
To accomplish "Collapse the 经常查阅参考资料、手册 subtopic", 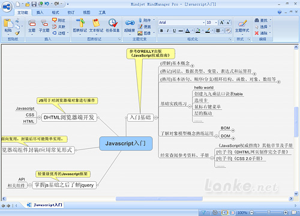I will pyautogui.click(x=212, y=158).
